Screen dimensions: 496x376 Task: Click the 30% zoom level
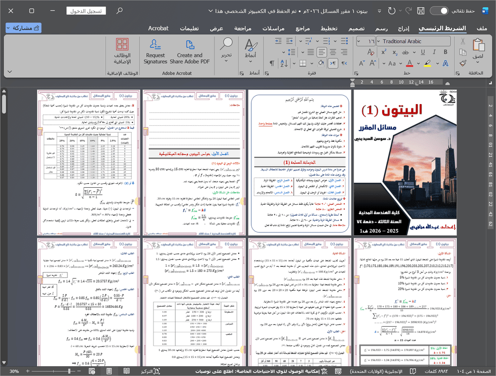14,371
